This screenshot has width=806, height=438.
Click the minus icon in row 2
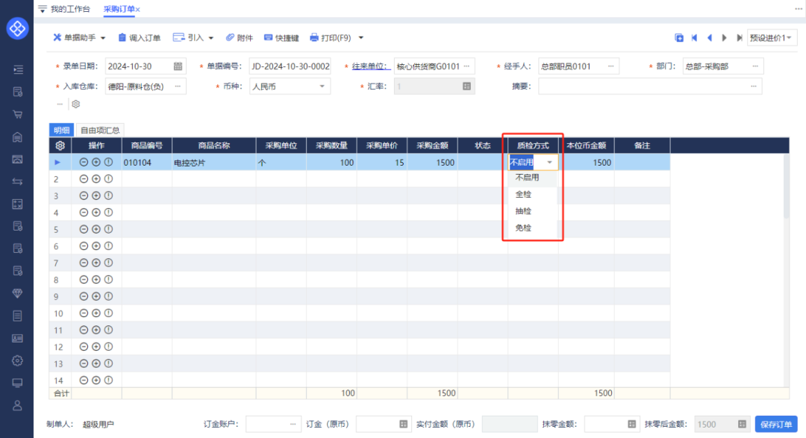84,179
